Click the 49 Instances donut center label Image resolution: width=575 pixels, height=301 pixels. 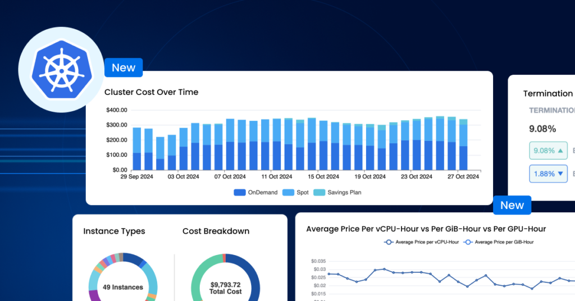point(123,288)
